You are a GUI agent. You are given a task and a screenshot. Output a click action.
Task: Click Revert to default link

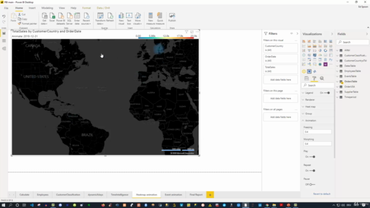(x=321, y=194)
